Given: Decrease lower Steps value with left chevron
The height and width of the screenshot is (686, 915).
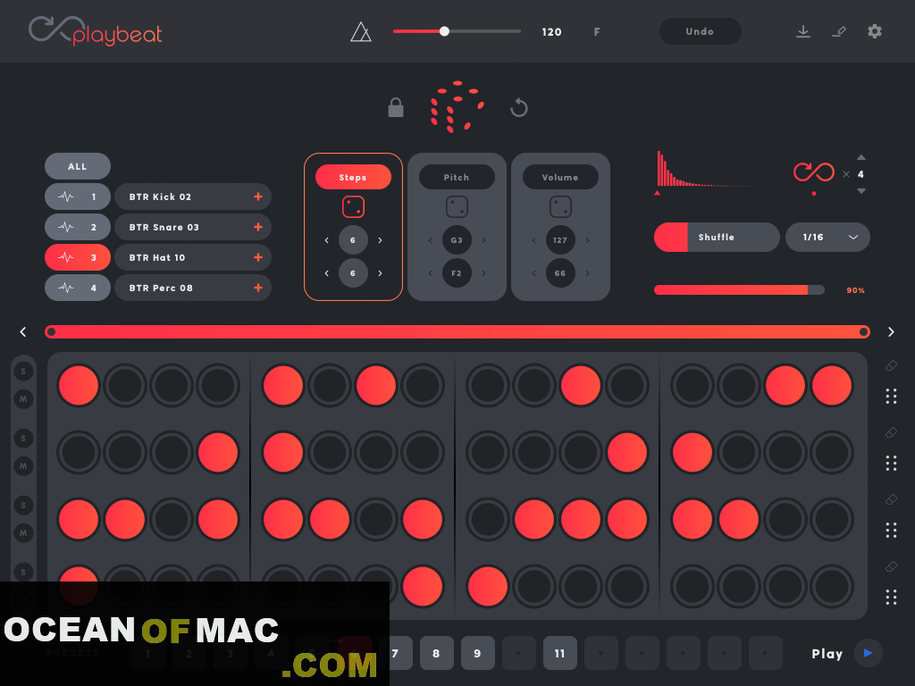Looking at the screenshot, I should point(327,273).
